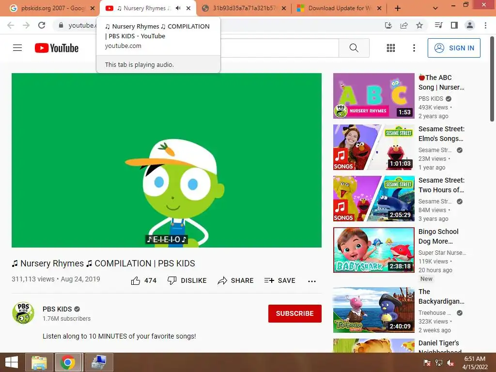Open the PBS KIDS channel avatar
This screenshot has height=372, width=496.
coord(23,313)
